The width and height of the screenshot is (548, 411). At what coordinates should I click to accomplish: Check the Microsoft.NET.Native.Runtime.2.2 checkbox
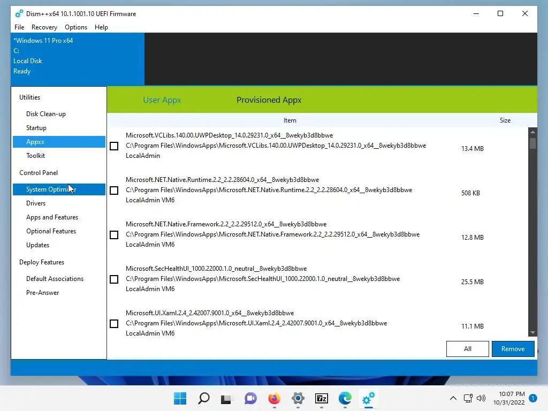114,191
